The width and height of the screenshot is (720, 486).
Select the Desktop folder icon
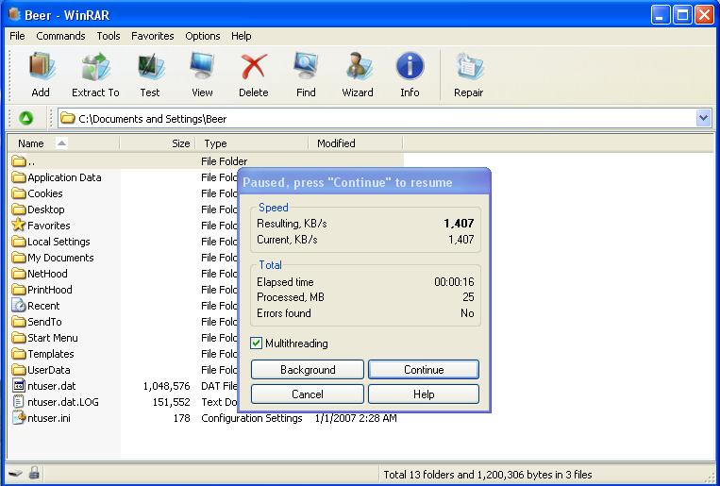pos(18,209)
